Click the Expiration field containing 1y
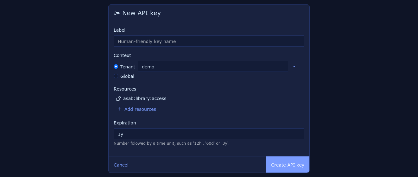This screenshot has width=418, height=177. click(x=209, y=134)
